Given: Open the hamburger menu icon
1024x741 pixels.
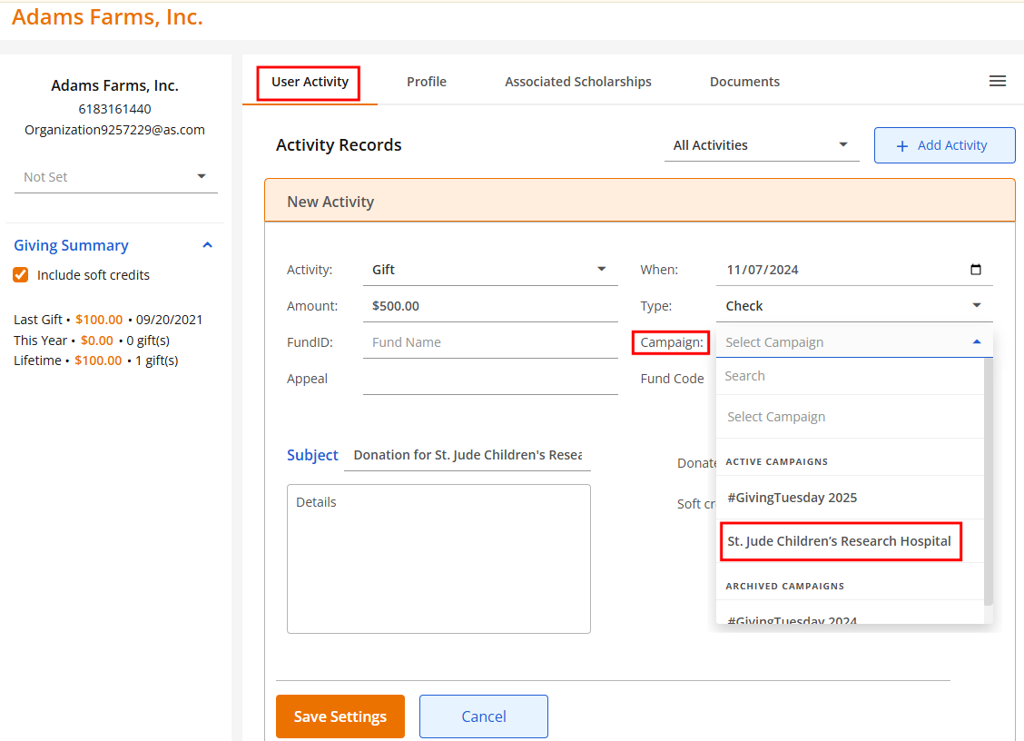Looking at the screenshot, I should 997,82.
